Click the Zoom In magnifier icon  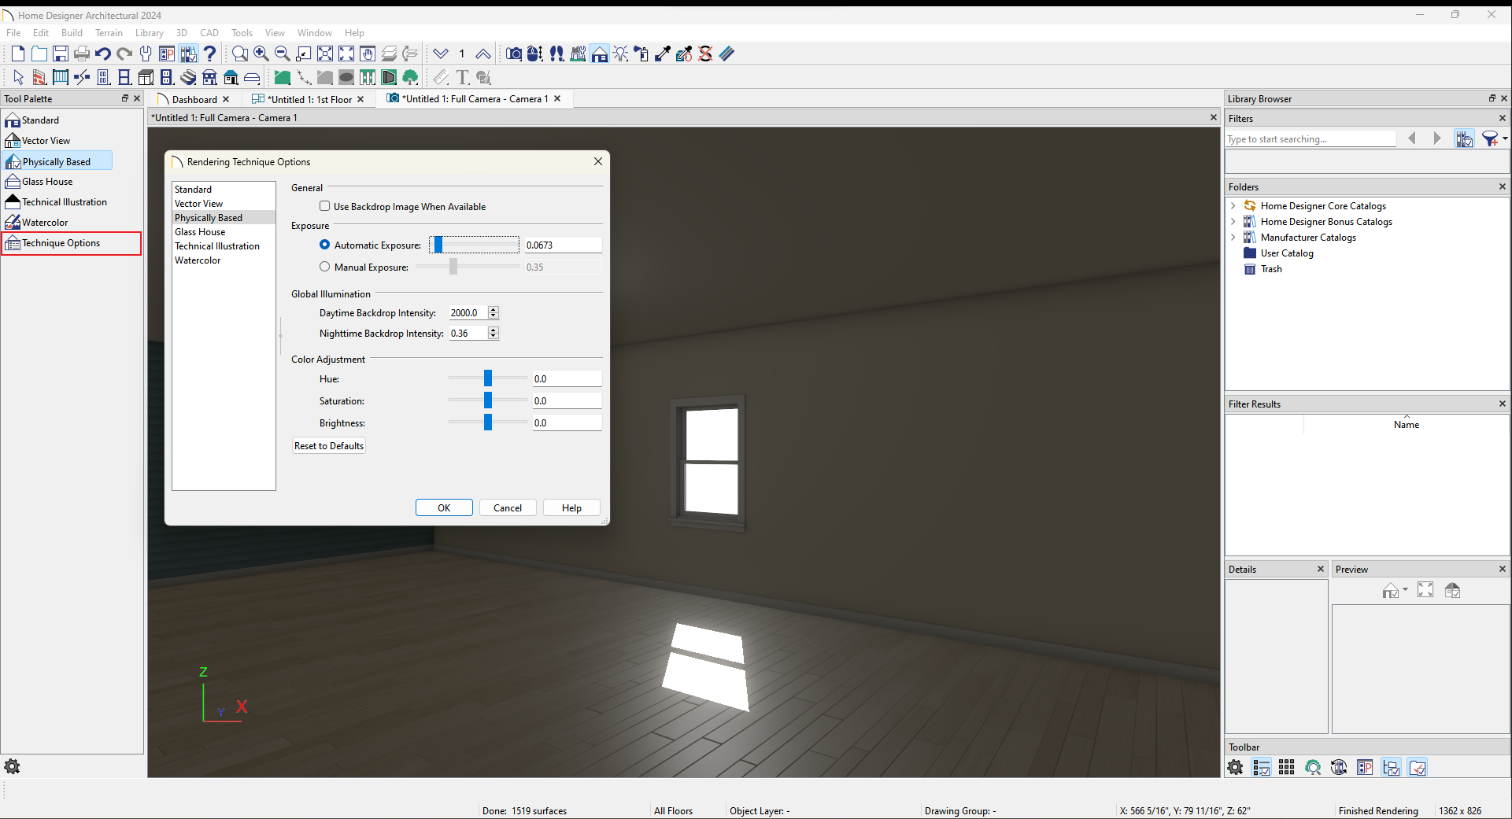(x=261, y=53)
